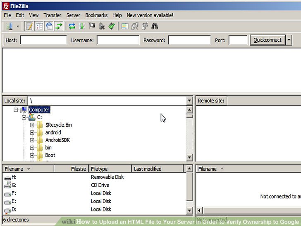
Task: Open the Transfer menu
Action: pyautogui.click(x=52, y=15)
